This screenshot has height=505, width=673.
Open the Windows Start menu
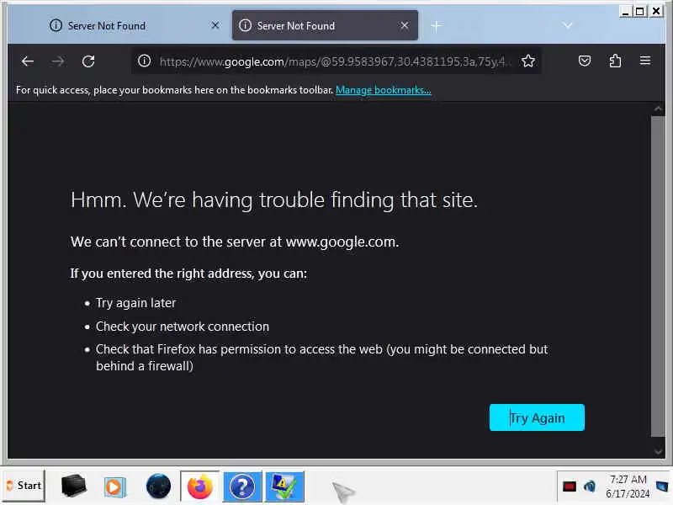point(24,486)
